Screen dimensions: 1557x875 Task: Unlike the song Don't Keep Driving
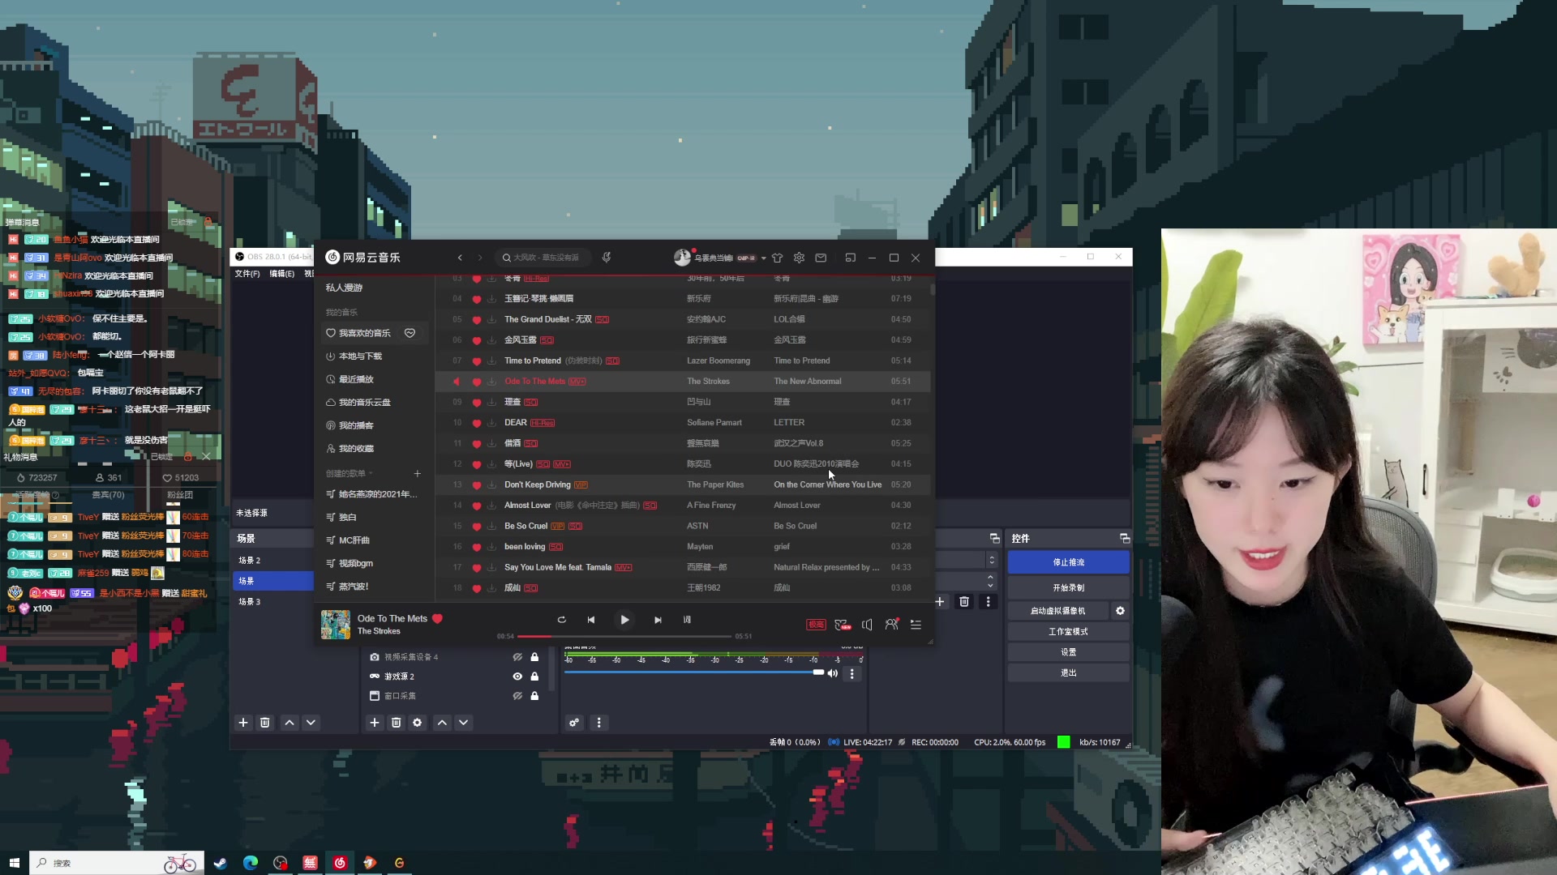(476, 484)
